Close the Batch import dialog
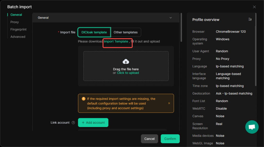 coord(254,7)
